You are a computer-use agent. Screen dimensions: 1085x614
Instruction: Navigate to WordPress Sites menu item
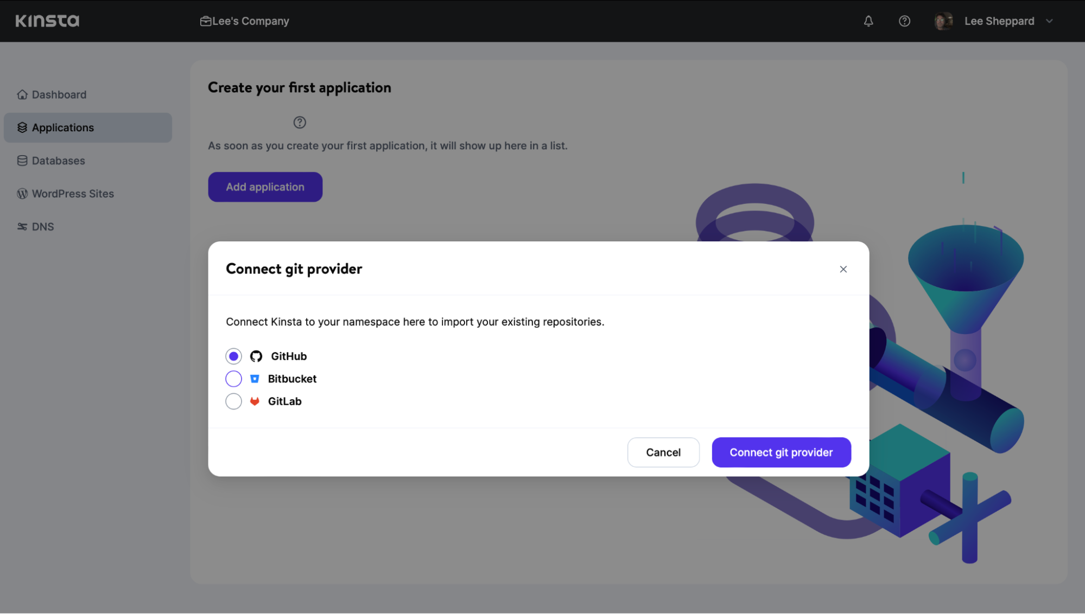(72, 194)
